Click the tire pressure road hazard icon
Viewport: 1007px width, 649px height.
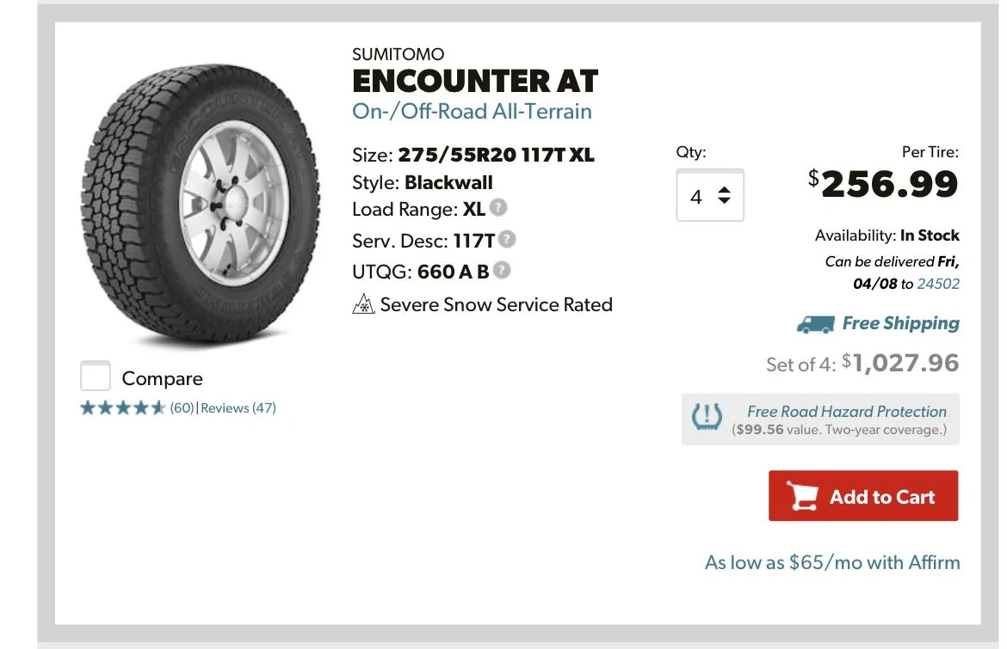pyautogui.click(x=707, y=418)
